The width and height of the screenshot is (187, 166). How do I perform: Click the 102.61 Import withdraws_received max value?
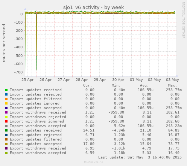coord(173,112)
